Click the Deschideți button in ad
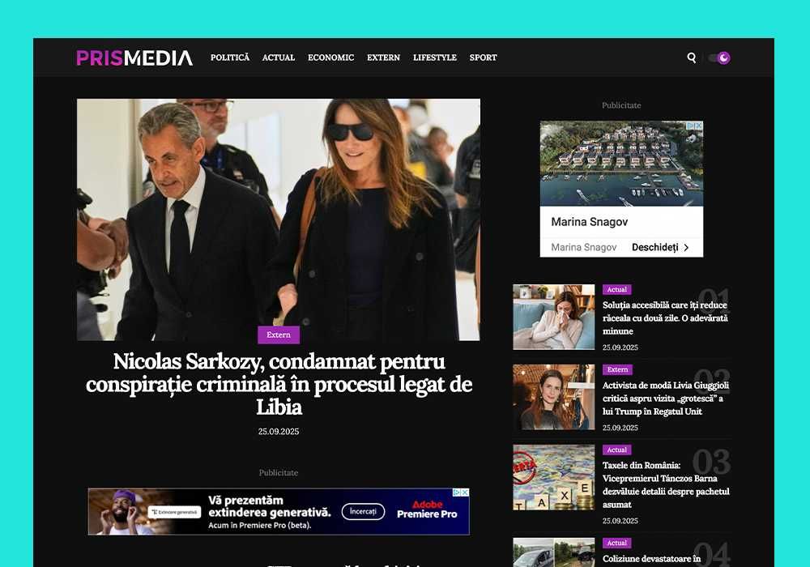 [x=660, y=247]
